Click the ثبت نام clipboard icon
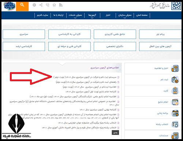183x141 pixels. (175, 80)
